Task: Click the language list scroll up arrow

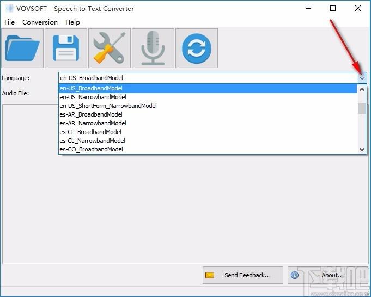Action: pyautogui.click(x=362, y=89)
